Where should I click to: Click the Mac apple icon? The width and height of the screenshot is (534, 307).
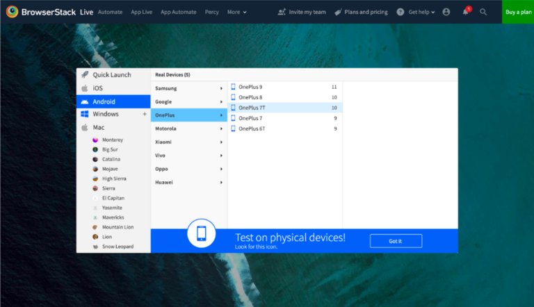(85, 127)
